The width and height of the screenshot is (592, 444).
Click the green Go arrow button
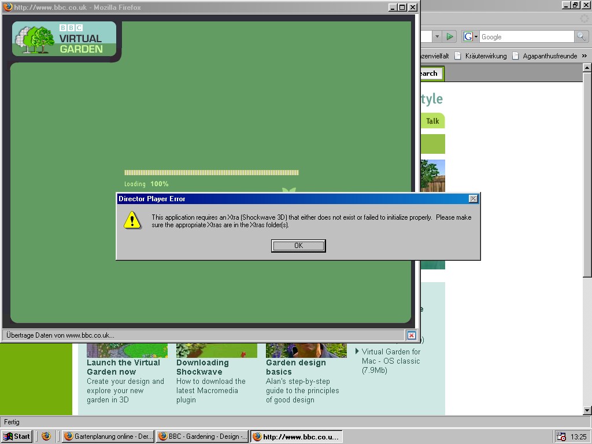[x=450, y=36]
